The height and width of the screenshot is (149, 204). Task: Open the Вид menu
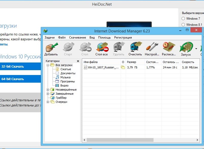coord(92,38)
